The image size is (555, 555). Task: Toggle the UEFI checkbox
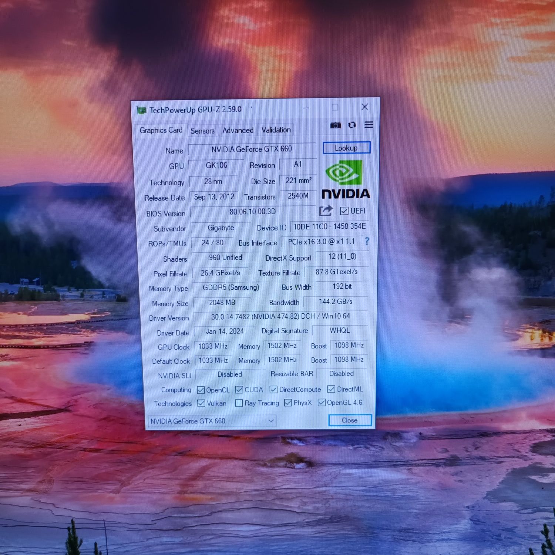click(344, 211)
